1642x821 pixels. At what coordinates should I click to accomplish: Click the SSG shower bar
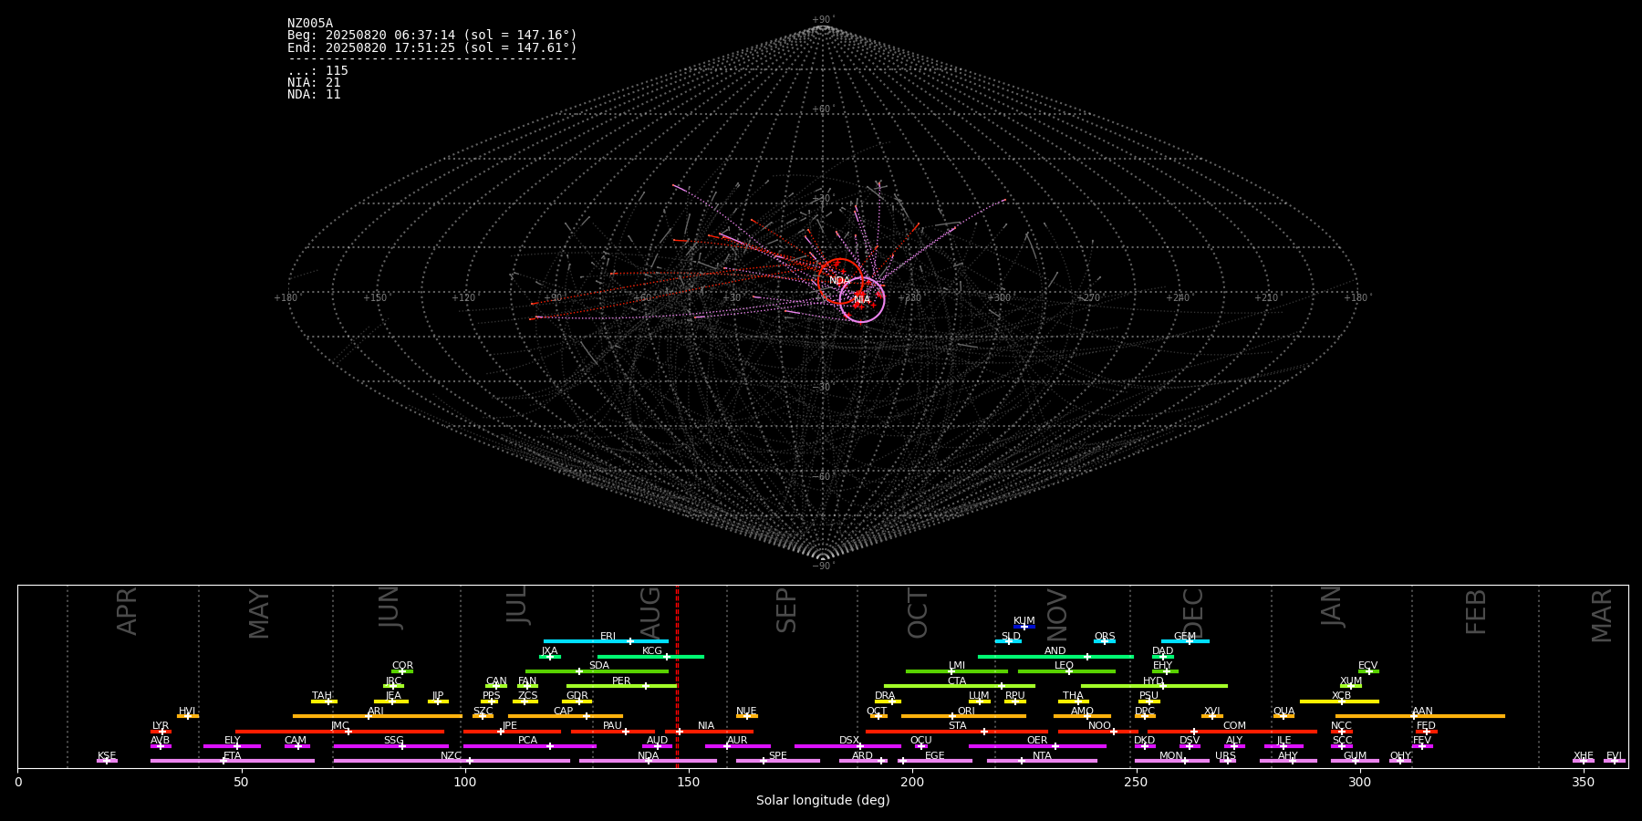coord(390,746)
